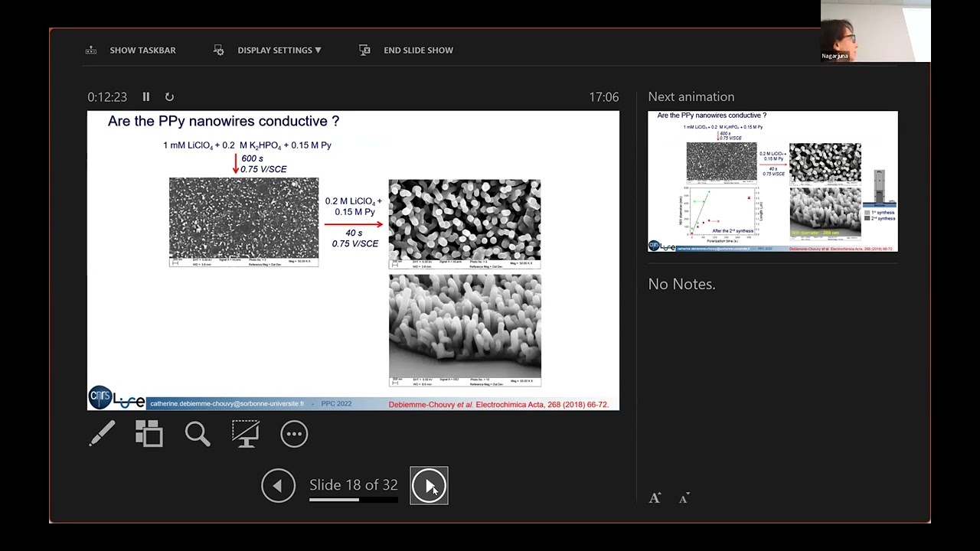The image size is (980, 551).
Task: Click the clock time 17:06
Action: pos(603,97)
